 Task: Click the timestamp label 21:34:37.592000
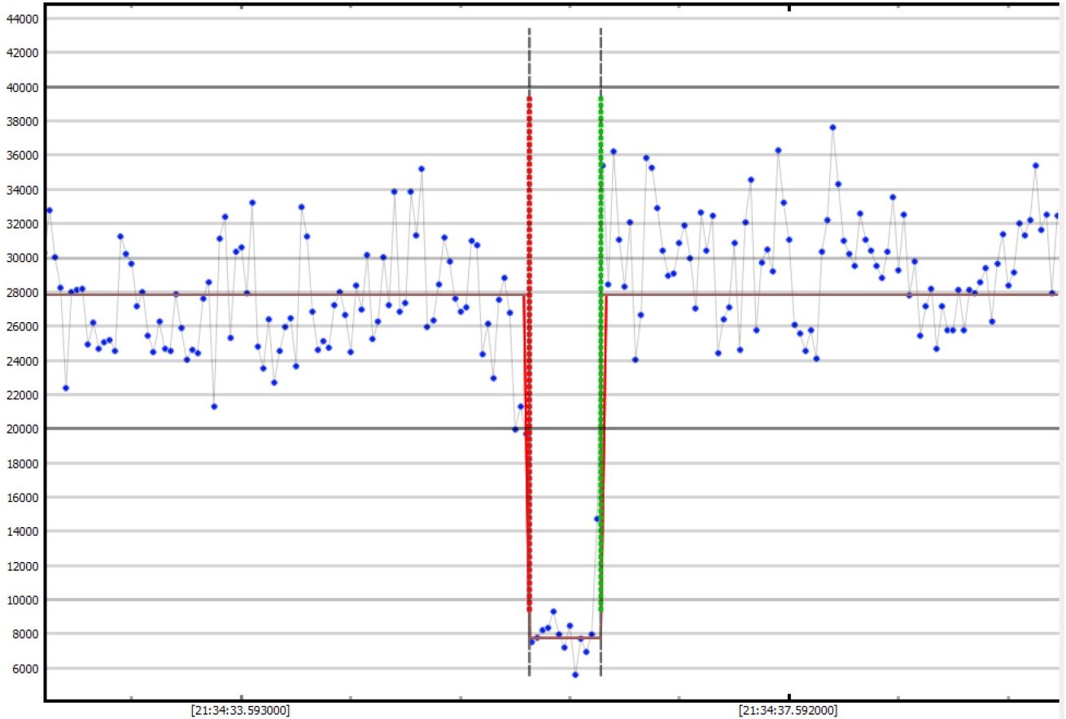tap(788, 710)
